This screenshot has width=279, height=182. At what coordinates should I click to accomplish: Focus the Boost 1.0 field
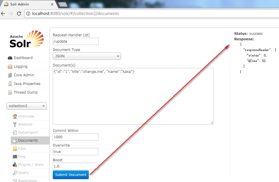click(76, 166)
